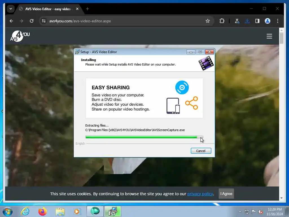289x217 pixels.
Task: Open Windows Start menu
Action: pos(8,211)
